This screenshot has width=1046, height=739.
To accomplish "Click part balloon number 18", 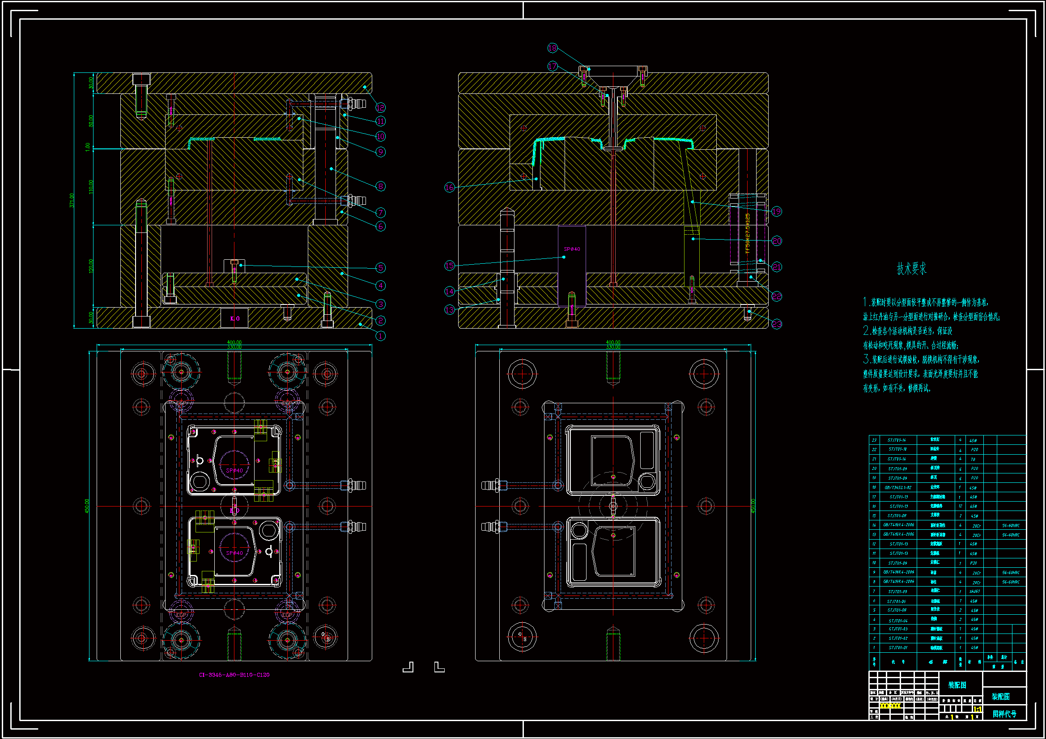I will pyautogui.click(x=552, y=48).
